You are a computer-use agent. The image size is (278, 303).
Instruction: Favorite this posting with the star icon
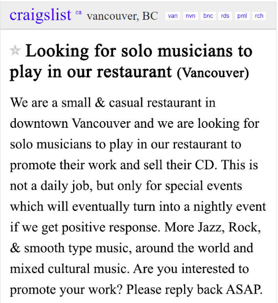point(15,50)
